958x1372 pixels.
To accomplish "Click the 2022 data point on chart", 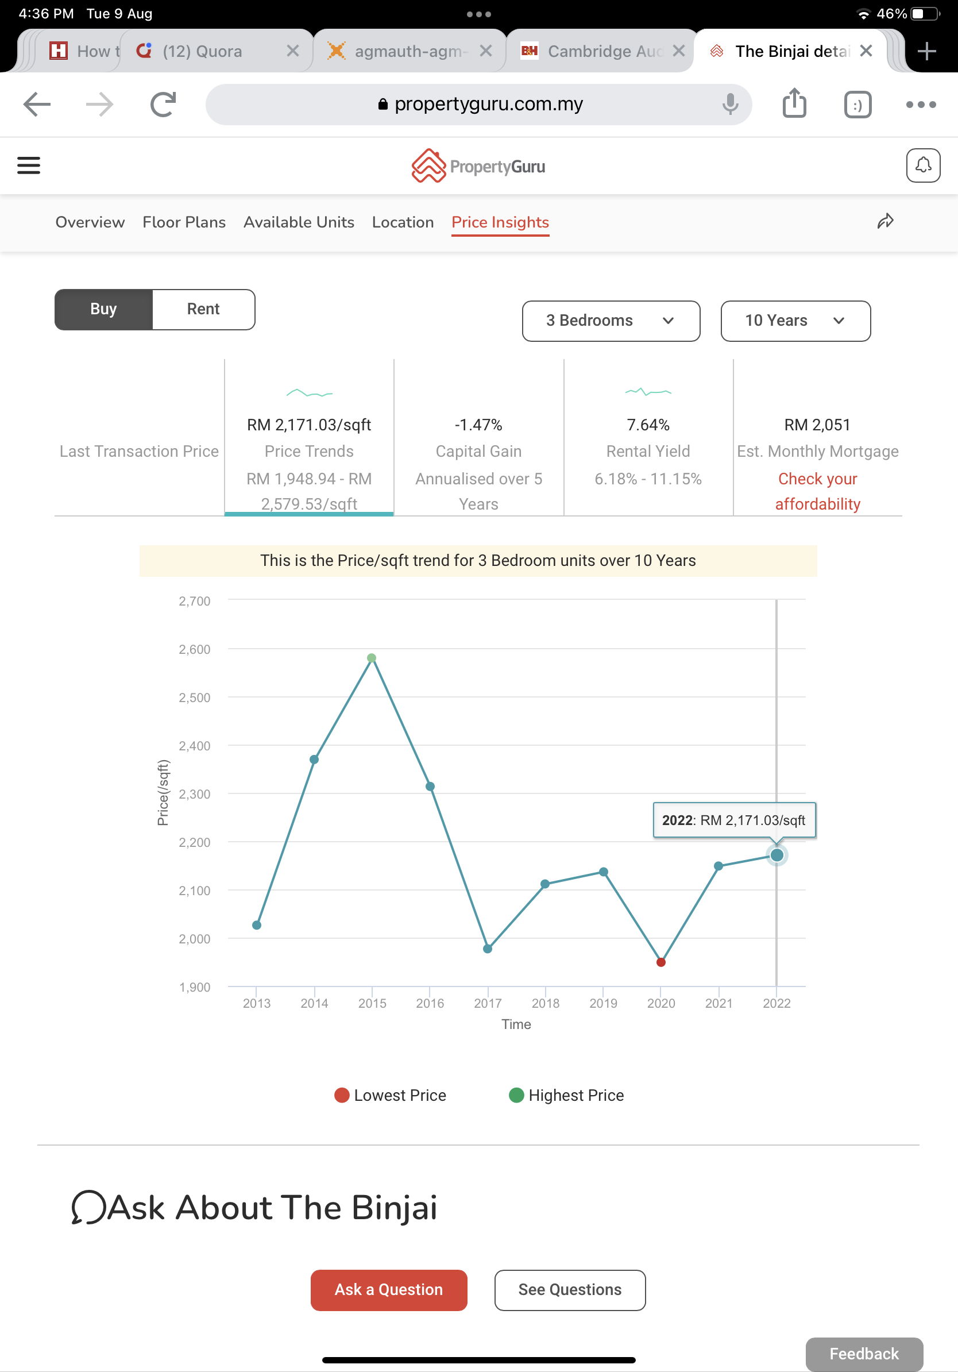I will click(x=777, y=855).
